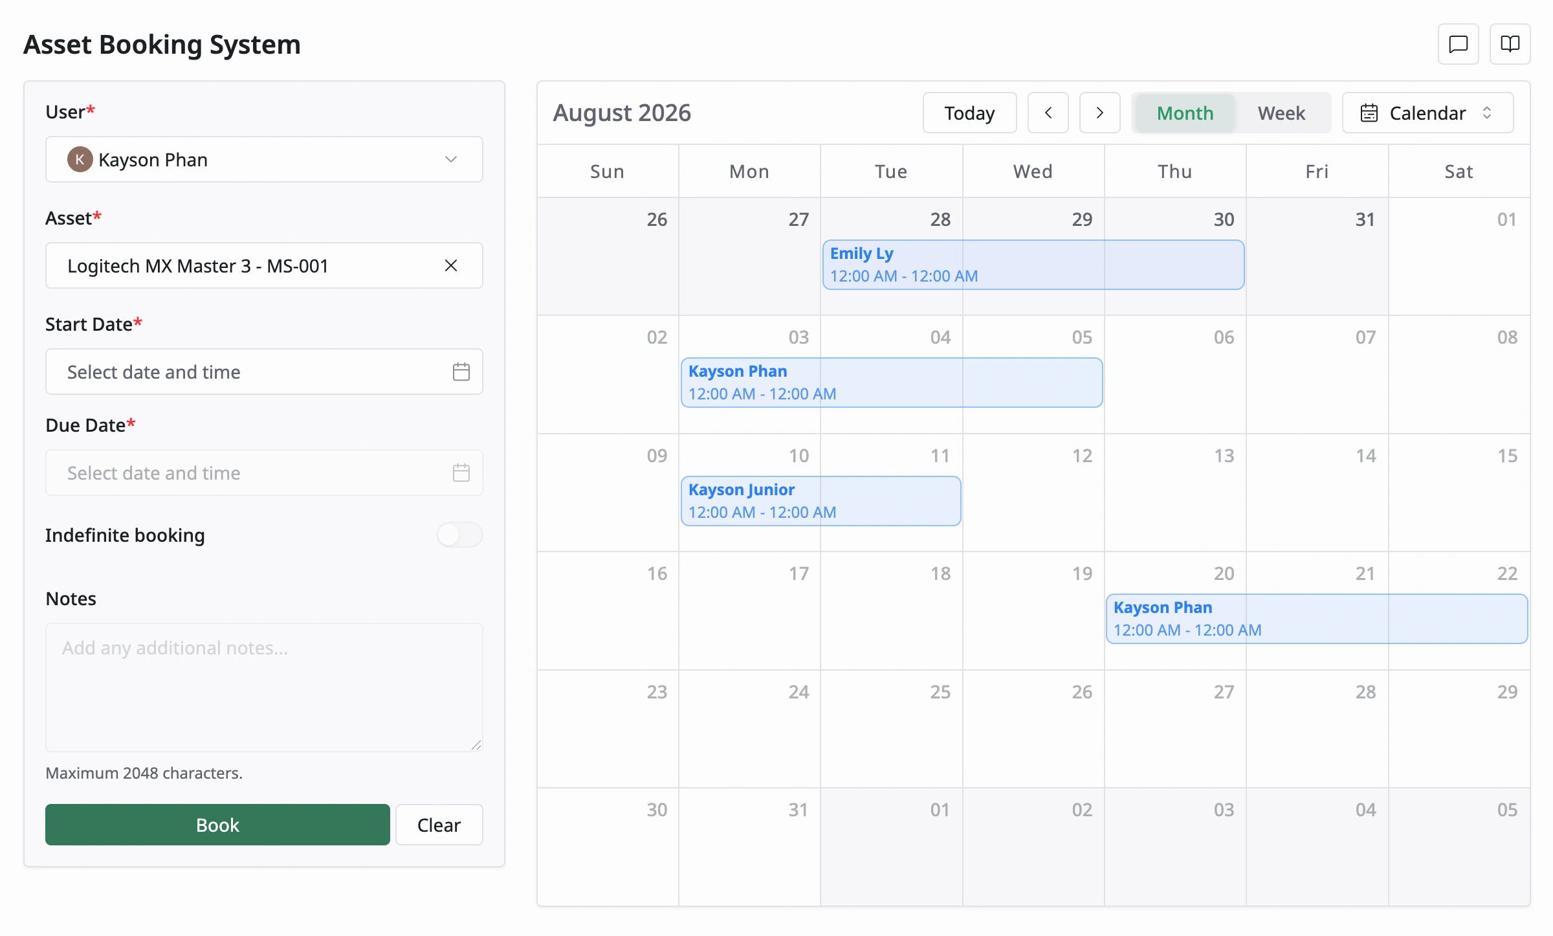The width and height of the screenshot is (1553, 936).
Task: Open the documentation book icon
Action: 1510,44
